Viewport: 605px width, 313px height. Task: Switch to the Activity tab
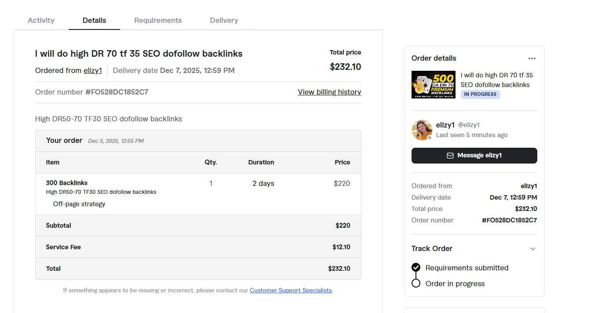[x=41, y=20]
